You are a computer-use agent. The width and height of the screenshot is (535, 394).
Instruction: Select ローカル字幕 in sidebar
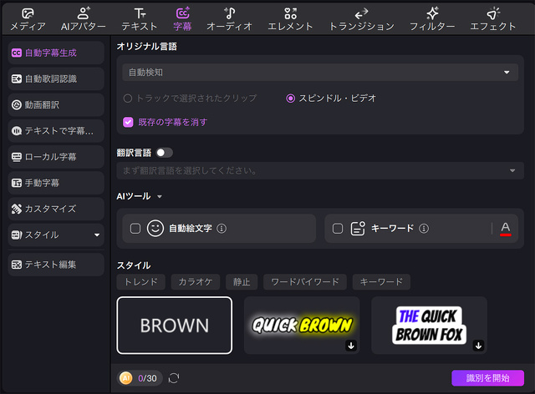pyautogui.click(x=56, y=157)
